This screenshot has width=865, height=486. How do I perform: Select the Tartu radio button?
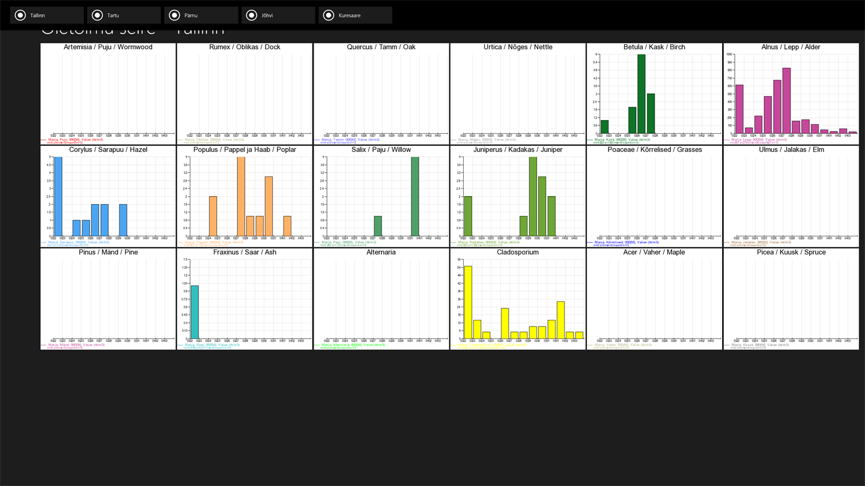124,15
